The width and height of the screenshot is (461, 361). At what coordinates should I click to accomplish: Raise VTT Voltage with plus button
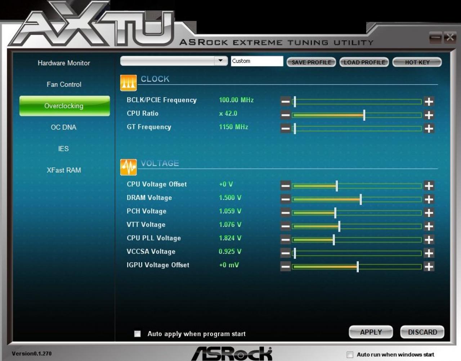point(429,226)
